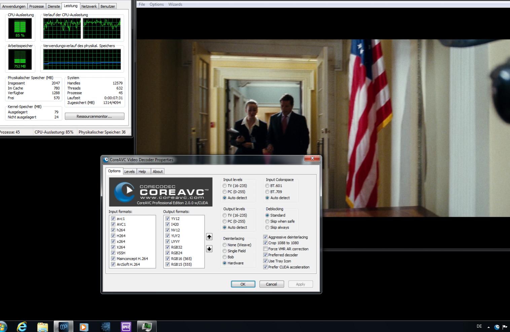Open the CPU-Z taskbar icon
Image resolution: width=510 pixels, height=332 pixels.
tap(126, 327)
